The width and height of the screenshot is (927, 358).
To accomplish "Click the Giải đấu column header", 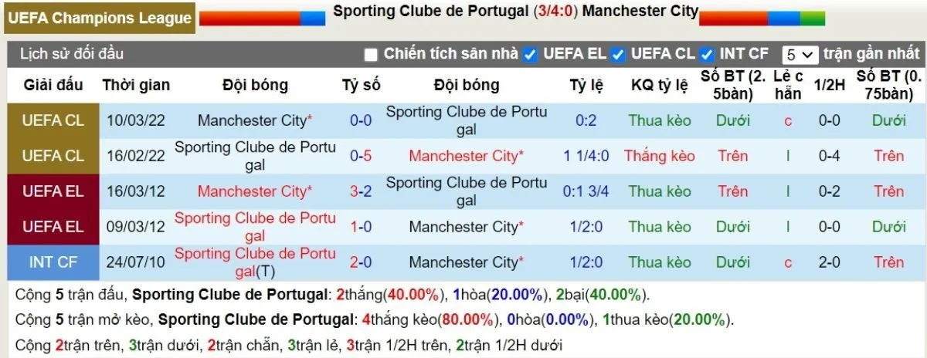I will (53, 85).
